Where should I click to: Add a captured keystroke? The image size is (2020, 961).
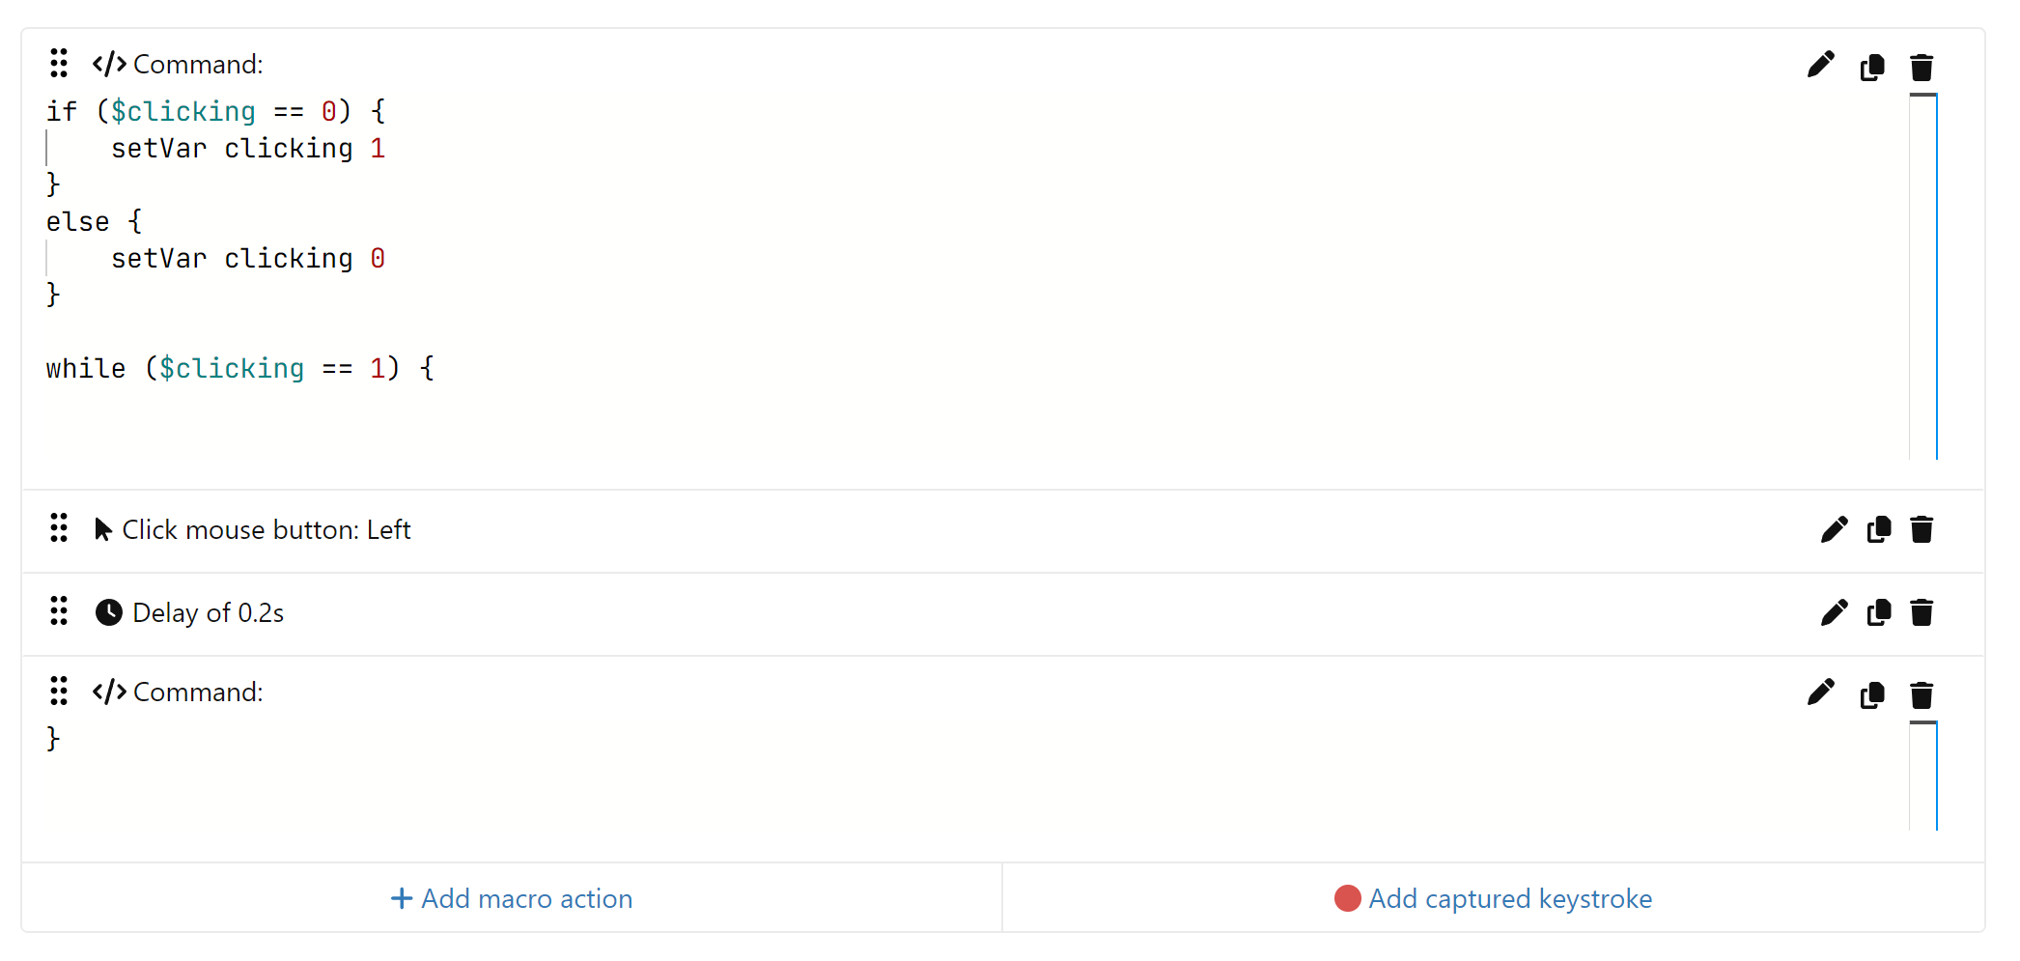1493,898
